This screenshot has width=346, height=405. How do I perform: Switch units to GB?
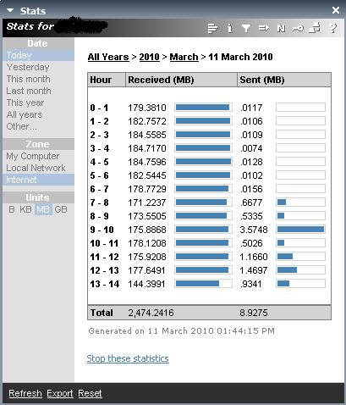[61, 209]
